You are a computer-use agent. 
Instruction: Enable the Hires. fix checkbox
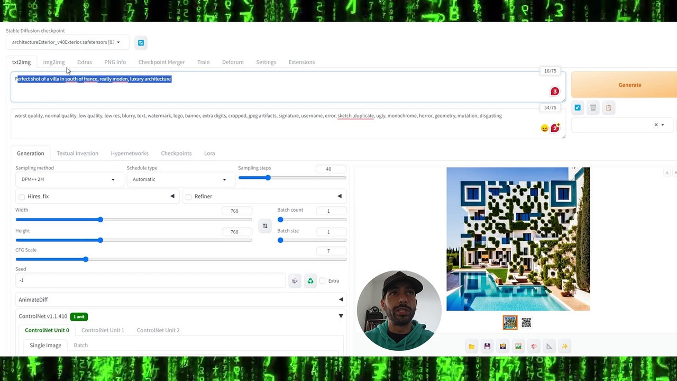click(x=22, y=197)
